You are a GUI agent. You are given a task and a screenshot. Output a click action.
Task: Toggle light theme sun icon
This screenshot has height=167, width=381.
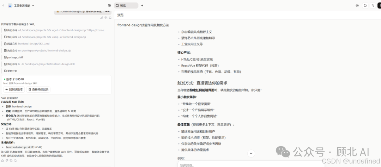coord(357,5)
